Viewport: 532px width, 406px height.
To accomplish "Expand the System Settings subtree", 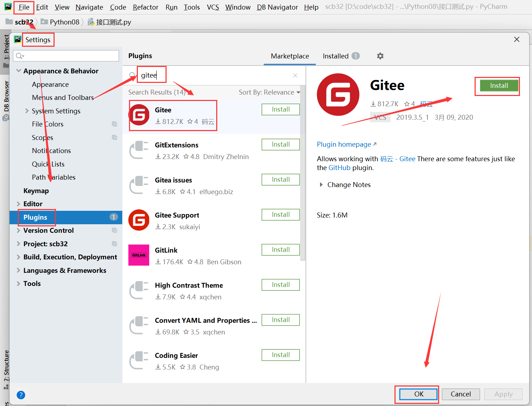I will (27, 111).
